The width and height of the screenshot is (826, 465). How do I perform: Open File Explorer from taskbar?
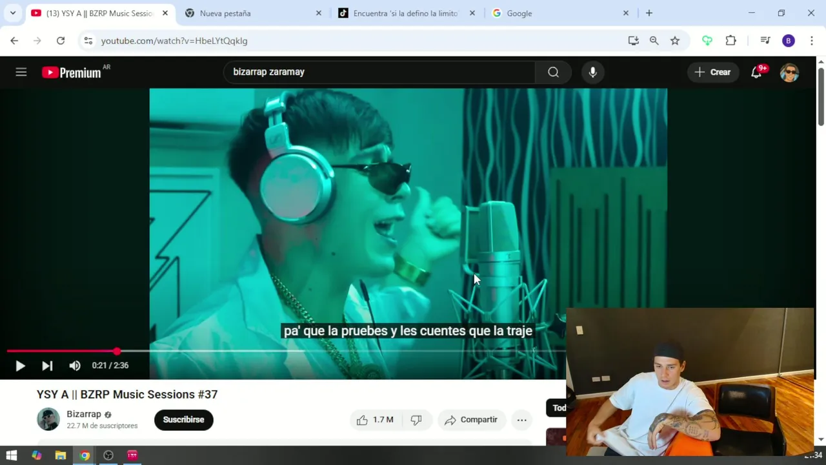click(x=60, y=455)
